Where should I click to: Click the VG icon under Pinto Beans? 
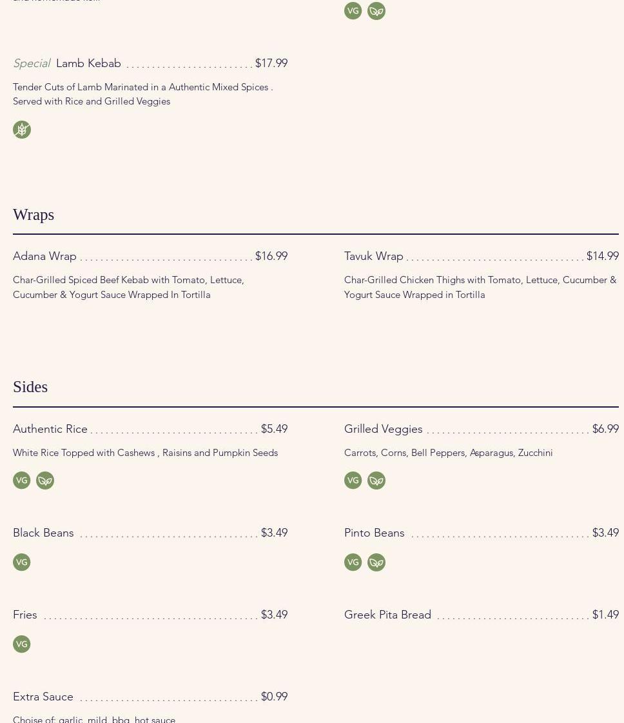[353, 562]
